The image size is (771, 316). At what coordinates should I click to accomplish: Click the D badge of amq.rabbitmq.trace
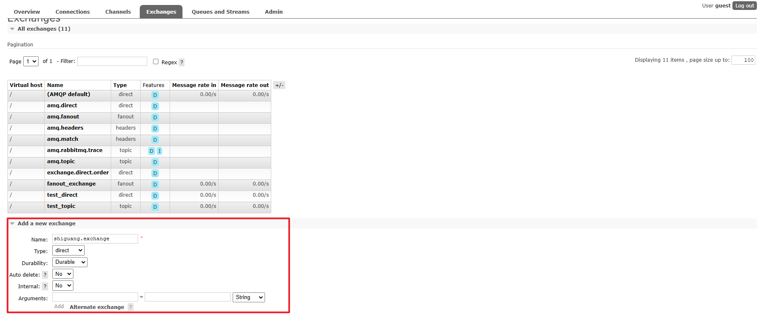(x=151, y=151)
